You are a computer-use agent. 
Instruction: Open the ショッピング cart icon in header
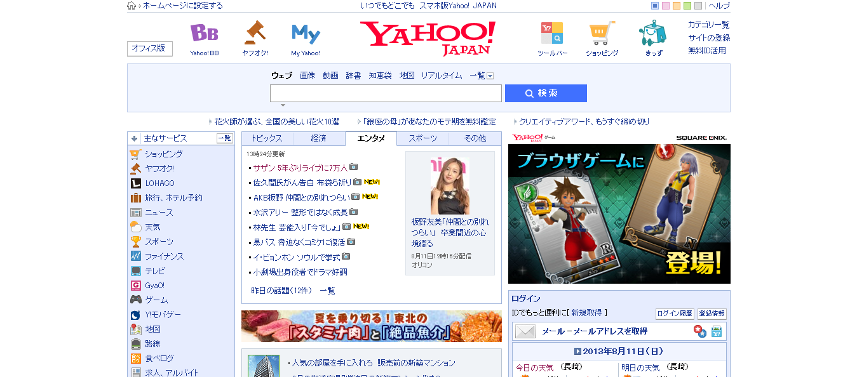pyautogui.click(x=602, y=32)
